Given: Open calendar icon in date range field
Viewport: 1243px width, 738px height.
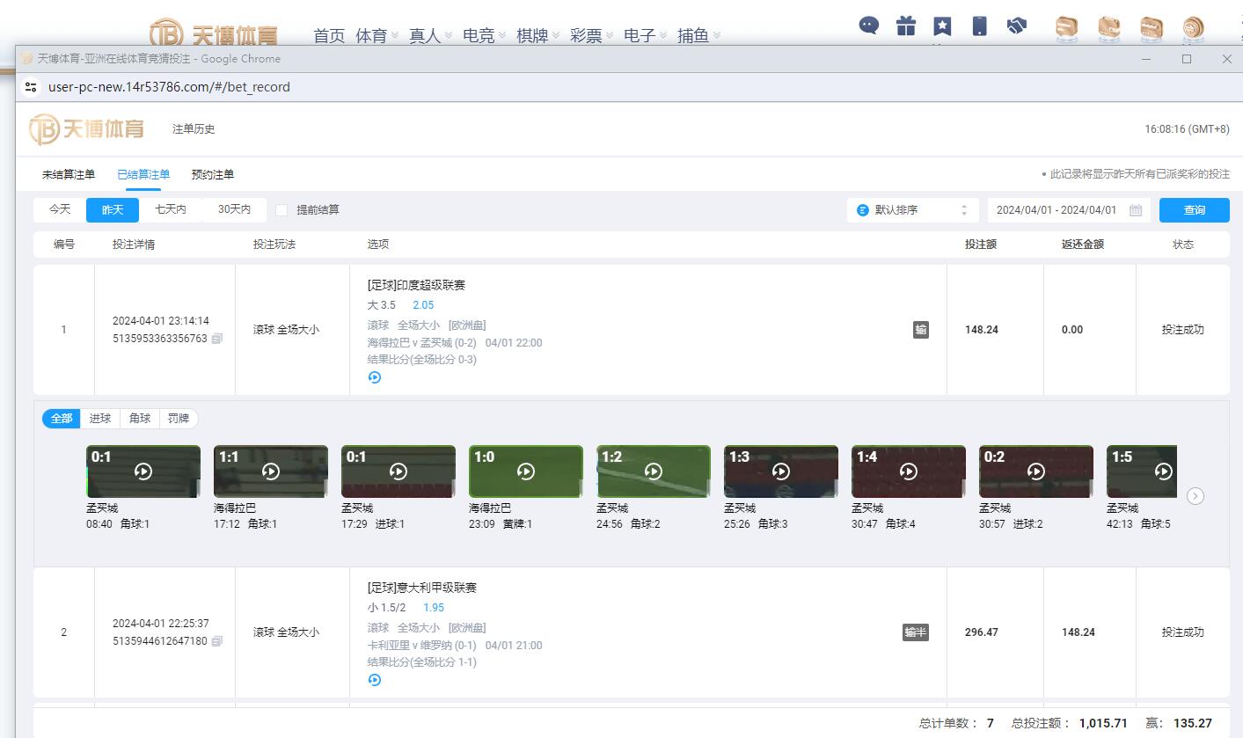Looking at the screenshot, I should coord(1136,210).
